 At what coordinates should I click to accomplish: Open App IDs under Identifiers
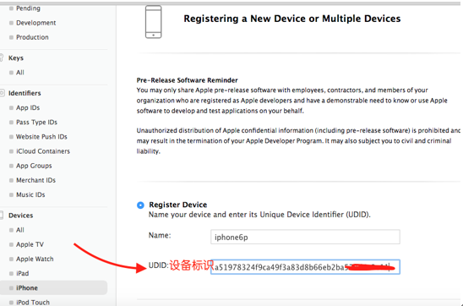[28, 107]
